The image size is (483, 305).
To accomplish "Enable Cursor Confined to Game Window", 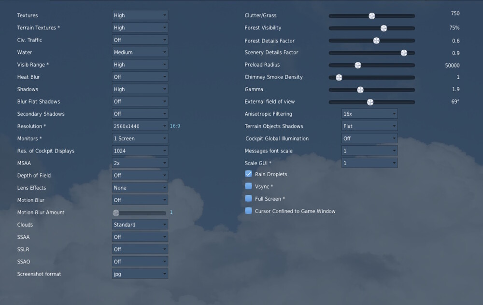I will (x=248, y=211).
